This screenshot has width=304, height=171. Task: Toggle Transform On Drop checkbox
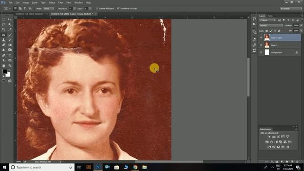click(x=118, y=9)
